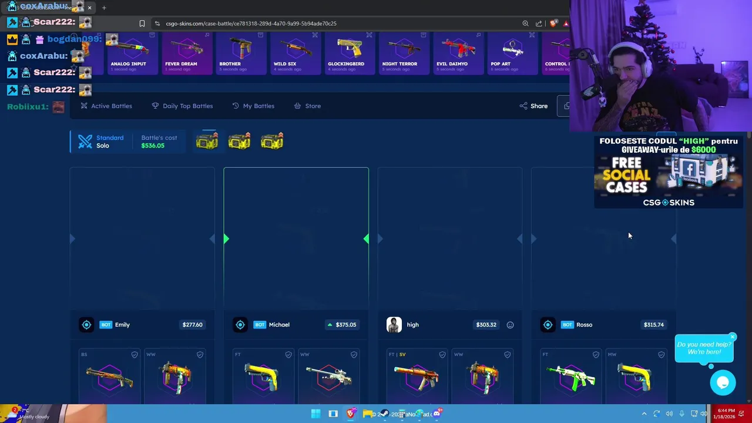Open a new browser tab with plus
Image resolution: width=752 pixels, height=423 pixels.
tap(104, 8)
